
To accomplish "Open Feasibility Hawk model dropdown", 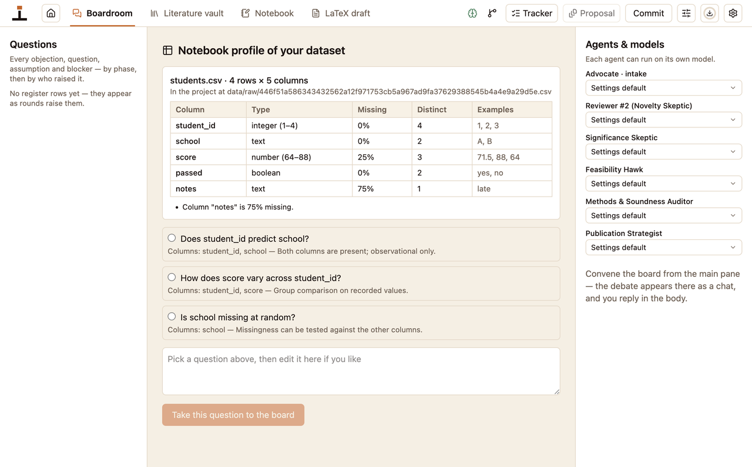I will pos(664,184).
